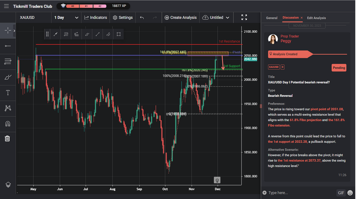
Task: Select the rectangle shape tool in floating toolbar
Action: 119,34
